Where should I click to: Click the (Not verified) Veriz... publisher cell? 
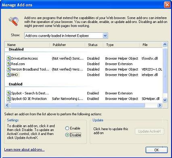67,69
